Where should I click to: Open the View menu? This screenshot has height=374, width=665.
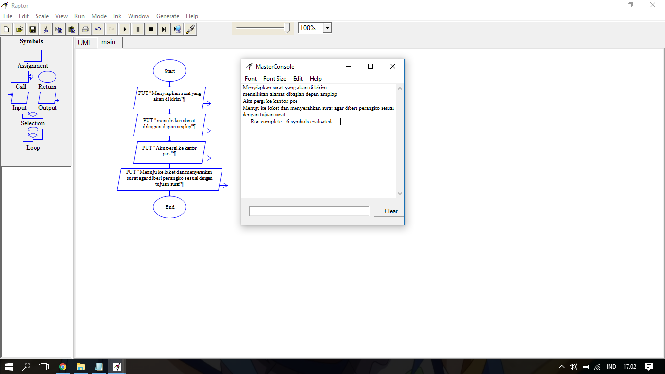pos(62,16)
